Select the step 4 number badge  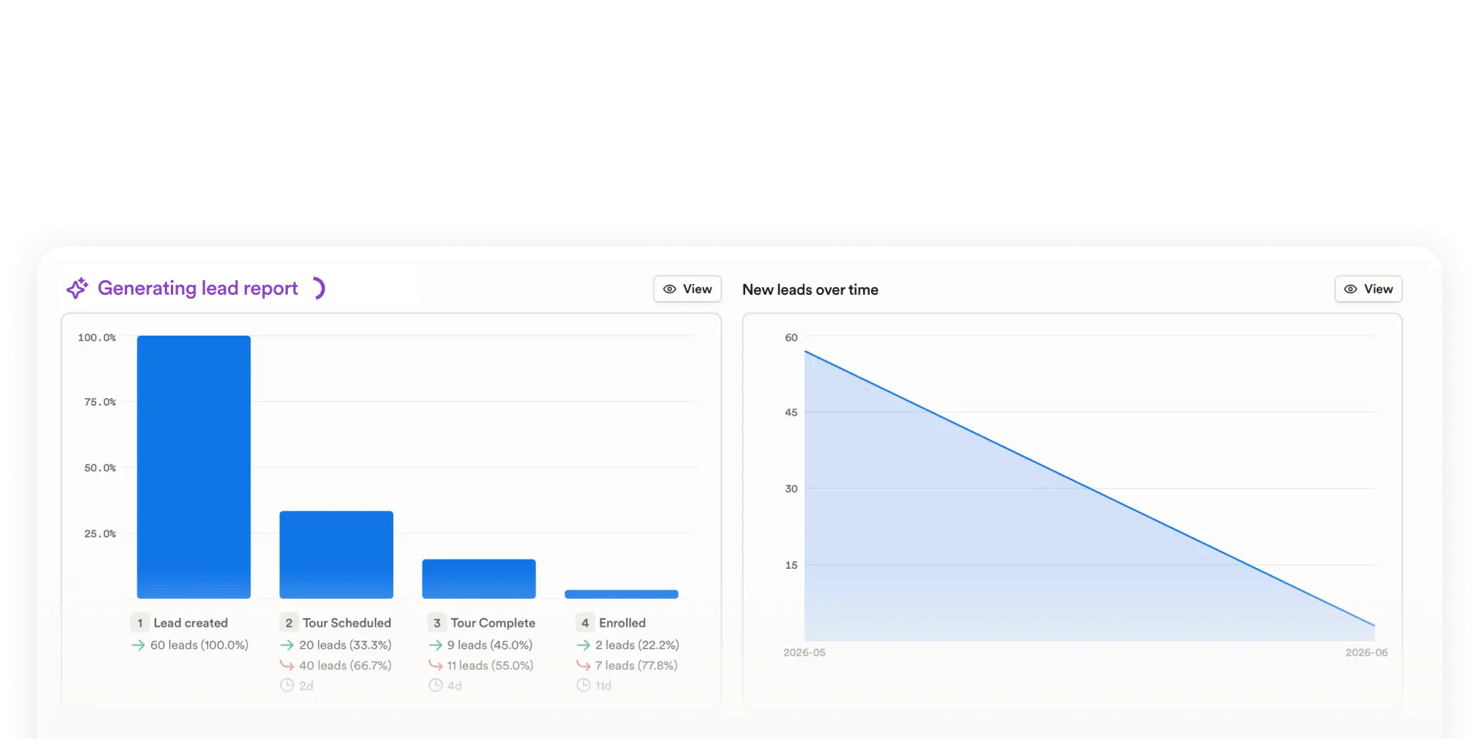[x=585, y=623]
